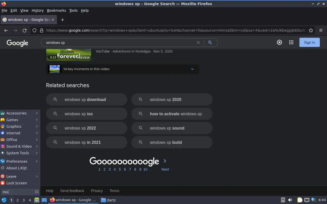Screen dimensions: 327x204
Task: Expand the Preferences submenu
Action: click(x=20, y=161)
